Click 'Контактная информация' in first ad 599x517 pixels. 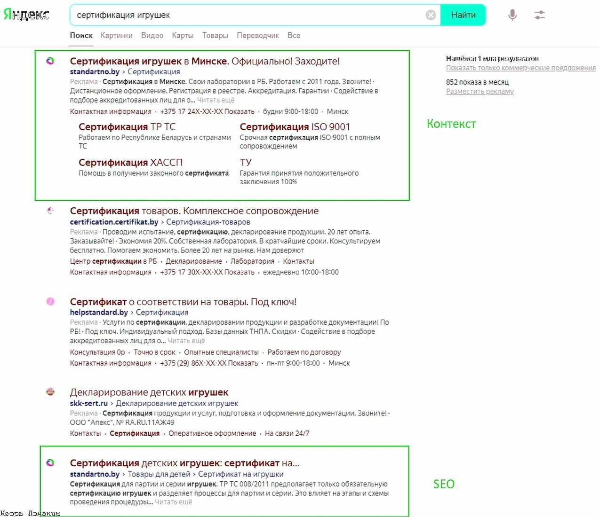point(111,112)
